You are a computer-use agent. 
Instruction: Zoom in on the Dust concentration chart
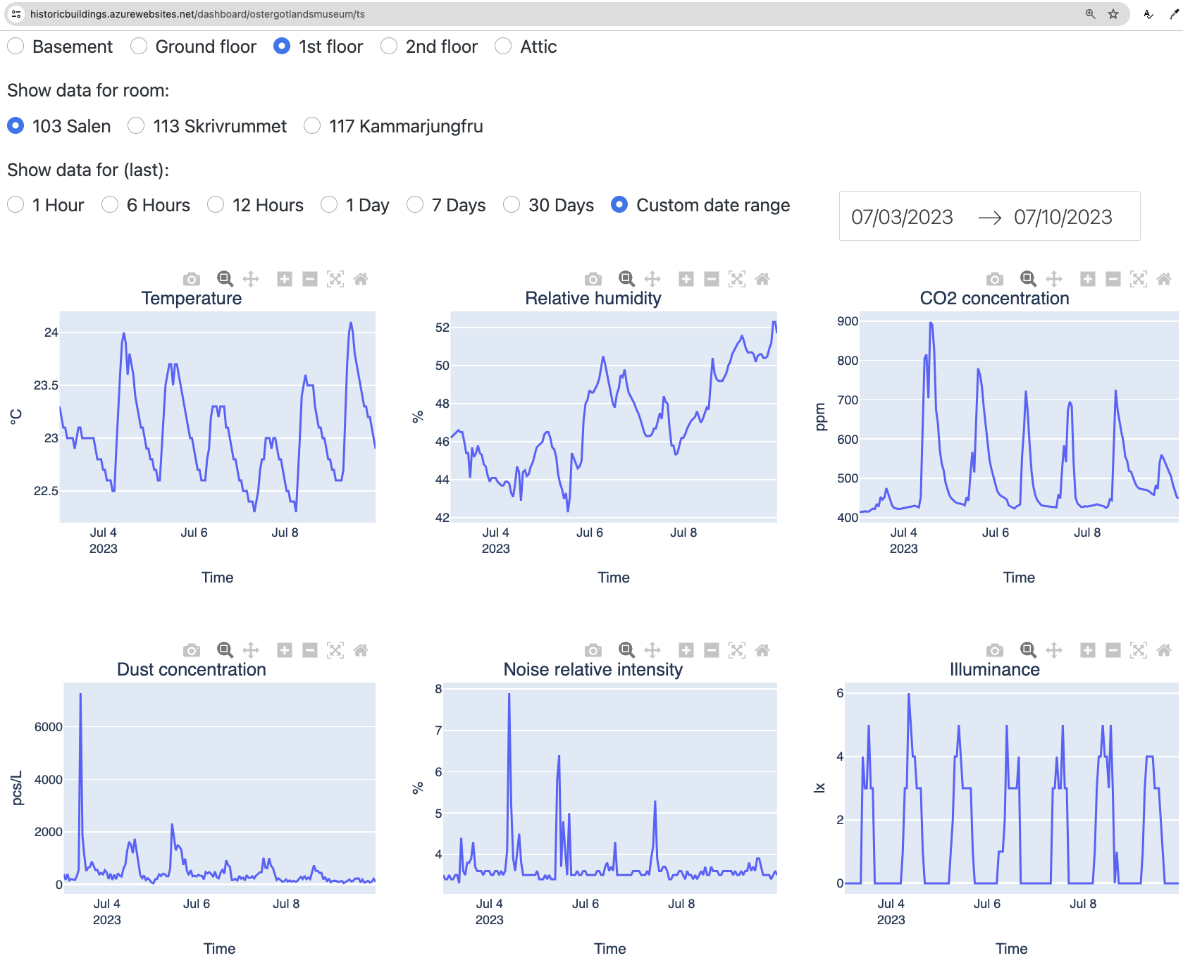285,650
